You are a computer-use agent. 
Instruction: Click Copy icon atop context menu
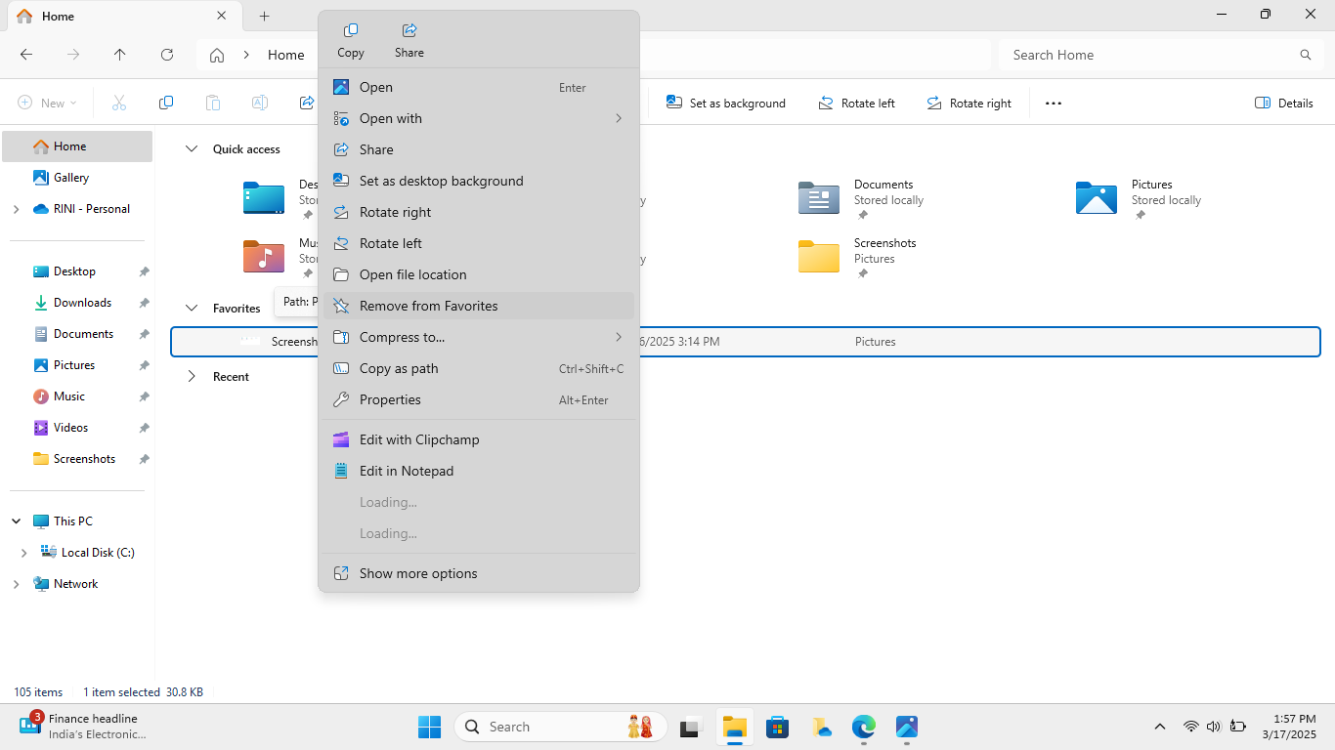(x=350, y=40)
